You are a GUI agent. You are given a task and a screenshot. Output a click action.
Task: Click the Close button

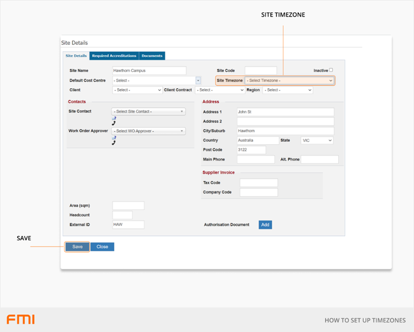(x=102, y=247)
